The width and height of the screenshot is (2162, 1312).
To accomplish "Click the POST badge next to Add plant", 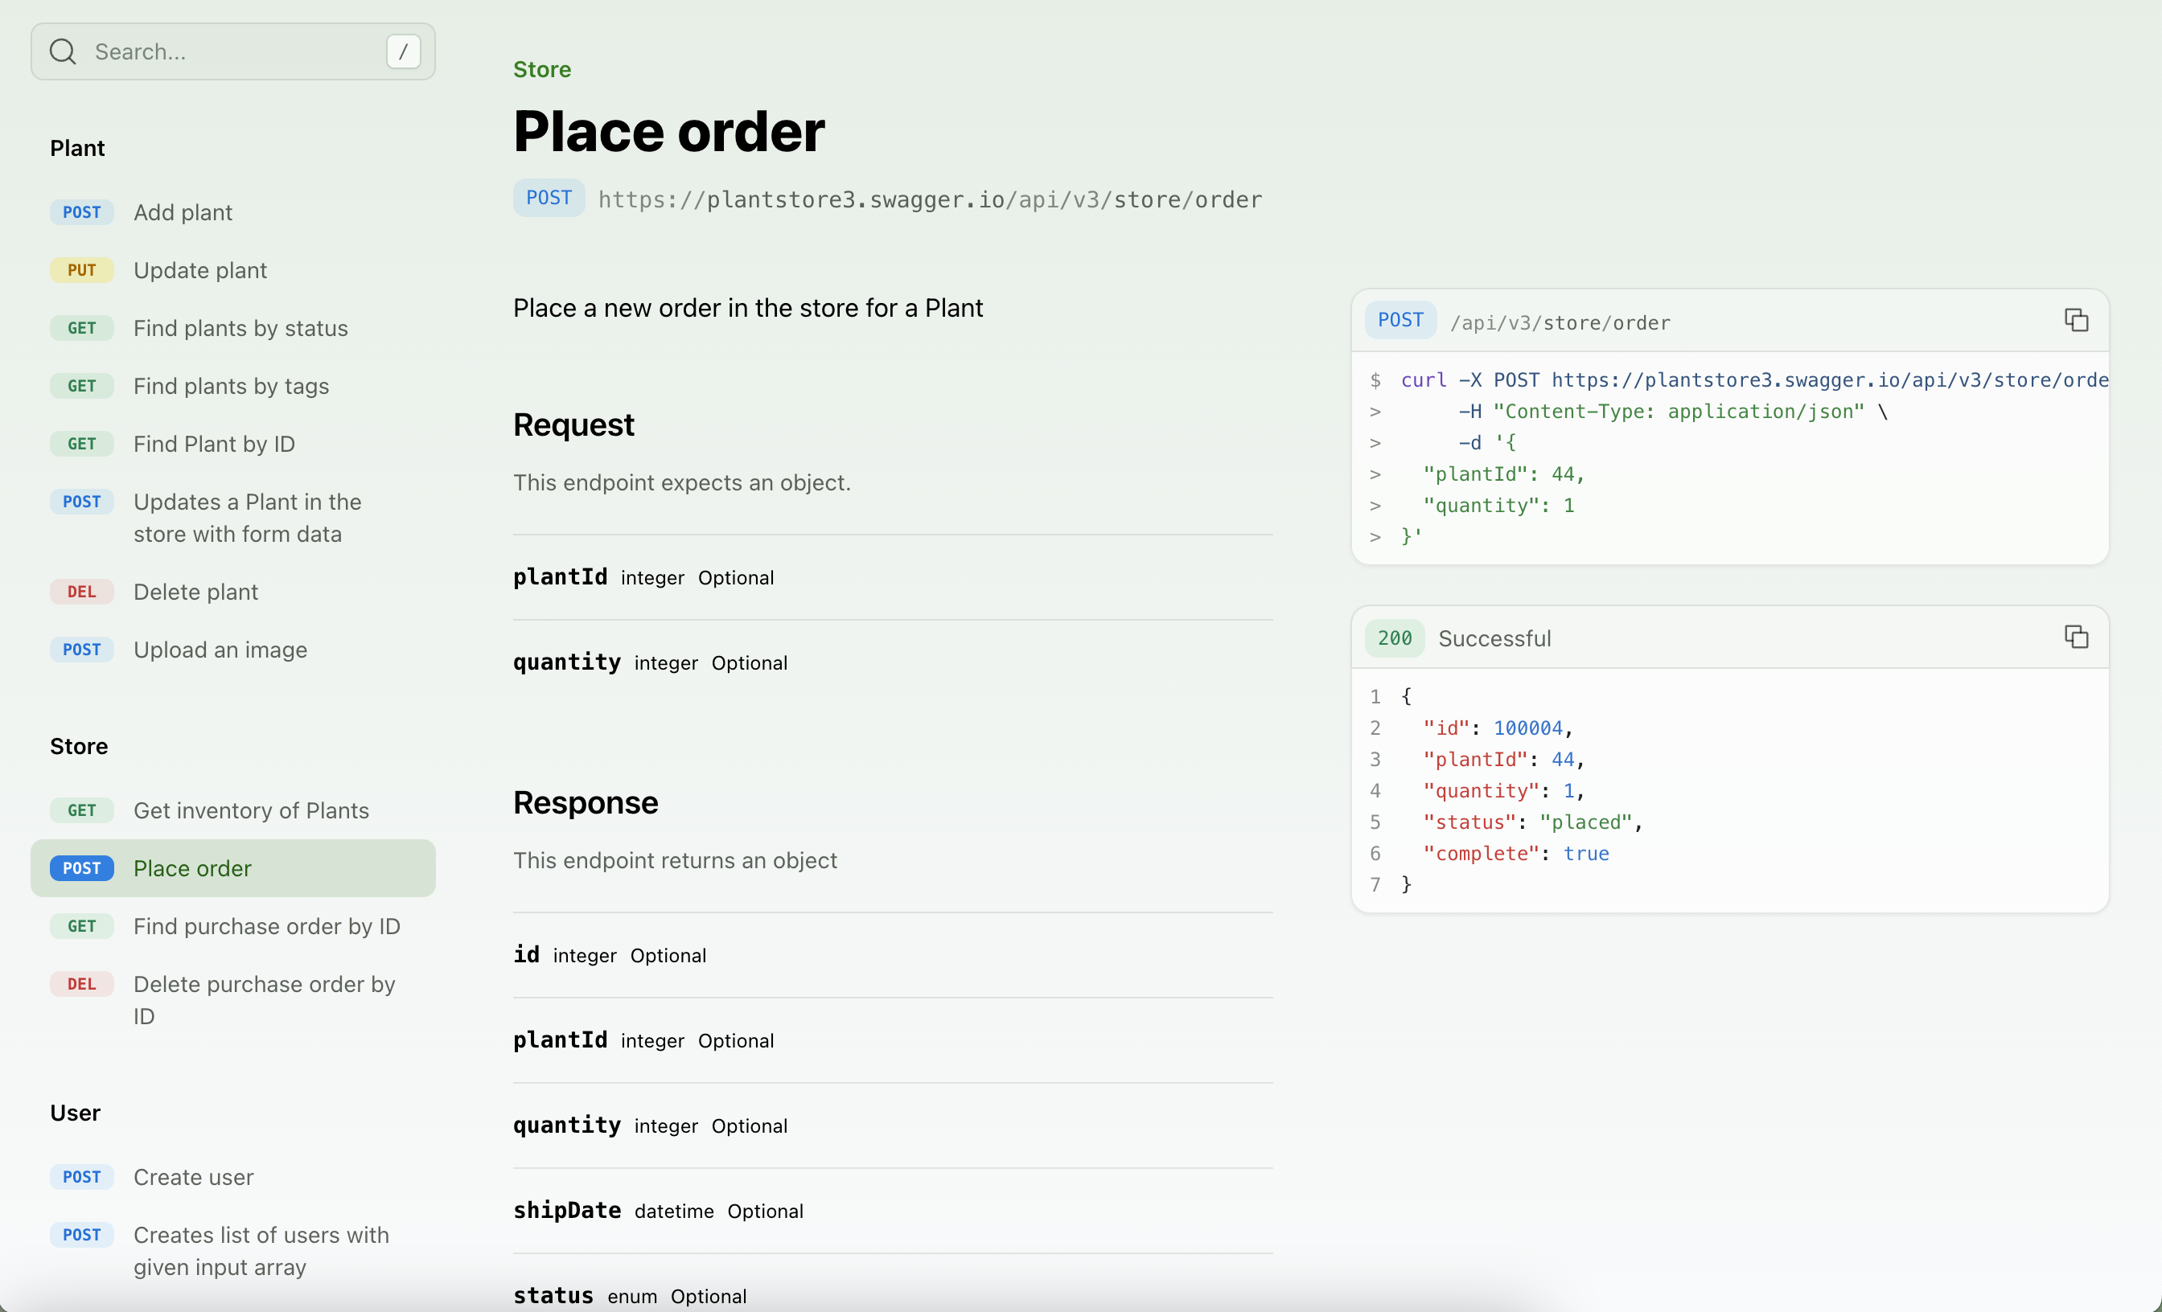I will tap(81, 211).
